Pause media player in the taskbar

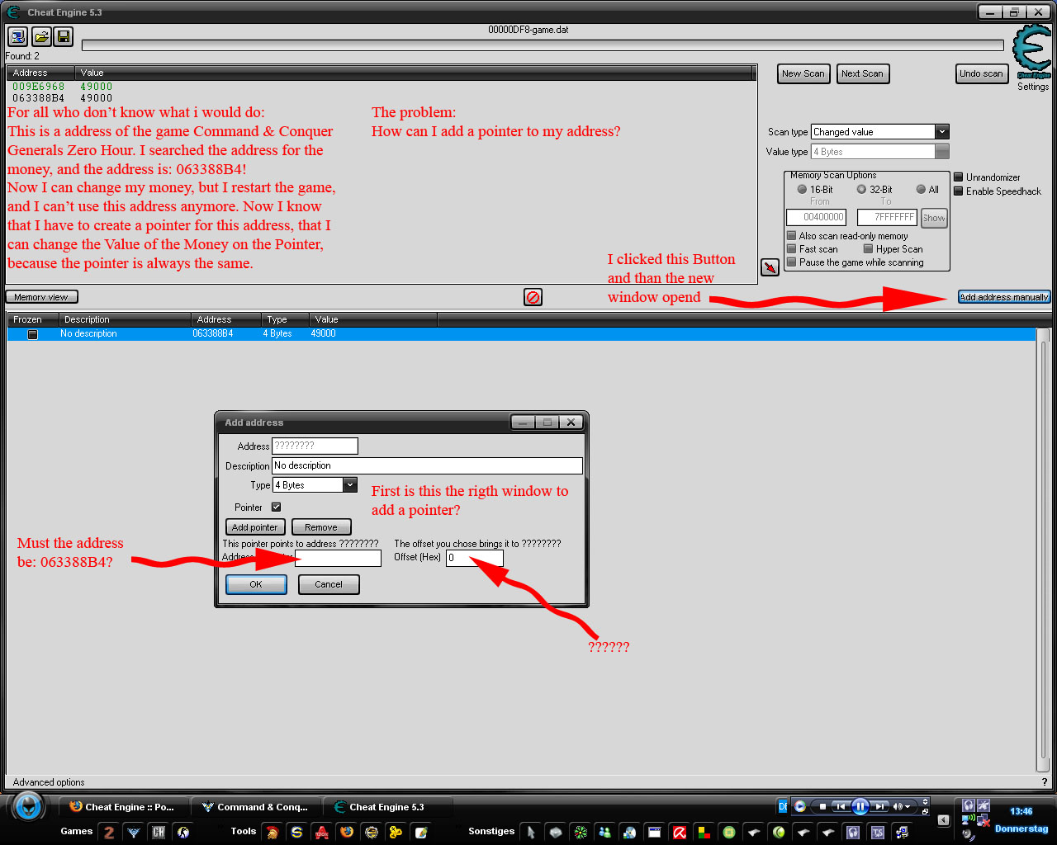point(860,806)
